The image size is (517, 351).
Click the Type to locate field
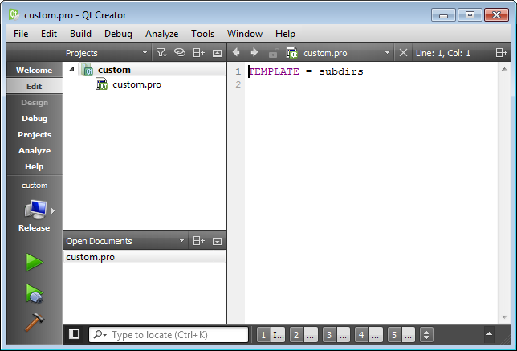[169, 335]
